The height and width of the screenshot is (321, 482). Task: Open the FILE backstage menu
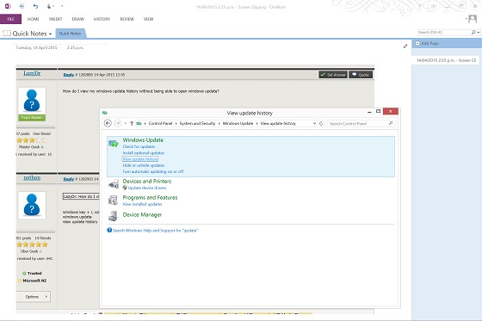coord(10,19)
